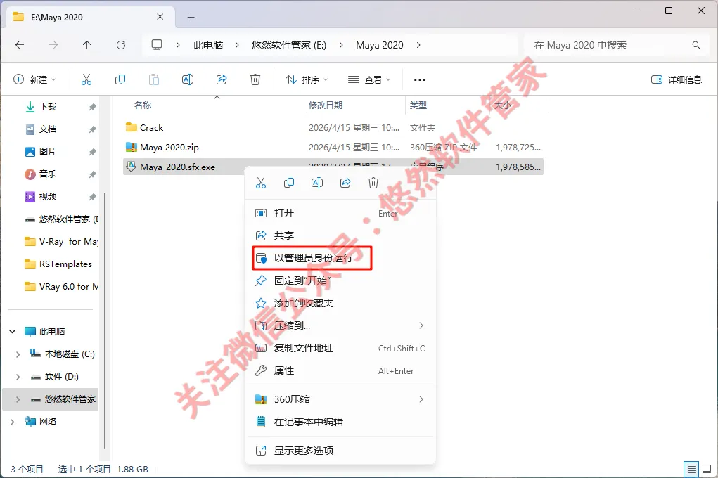Click the Rename icon in the context menu
The image size is (718, 478).
(x=317, y=183)
